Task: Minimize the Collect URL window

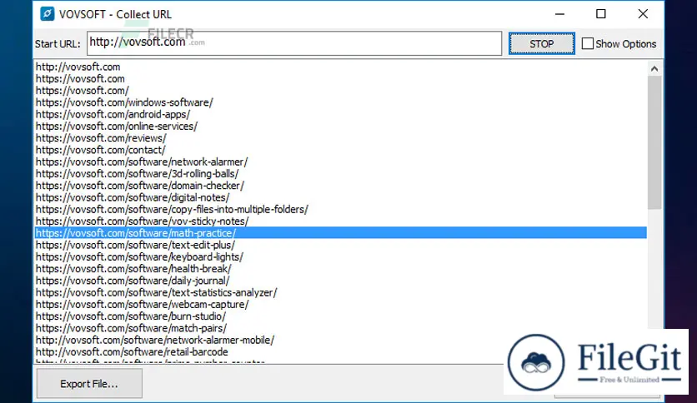Action: [x=559, y=14]
